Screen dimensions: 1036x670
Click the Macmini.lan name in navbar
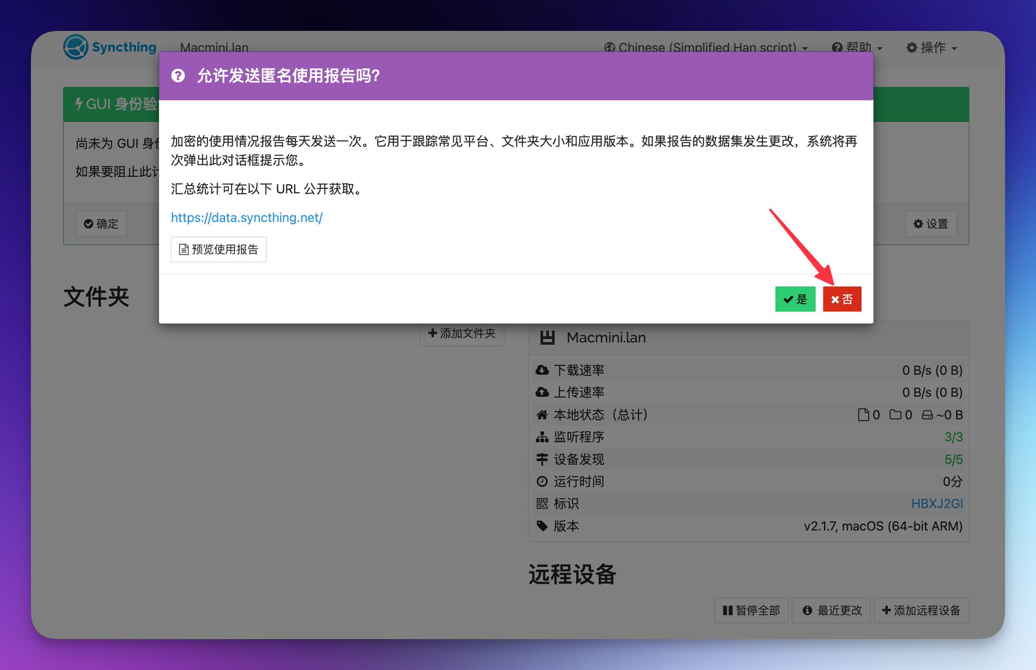214,48
